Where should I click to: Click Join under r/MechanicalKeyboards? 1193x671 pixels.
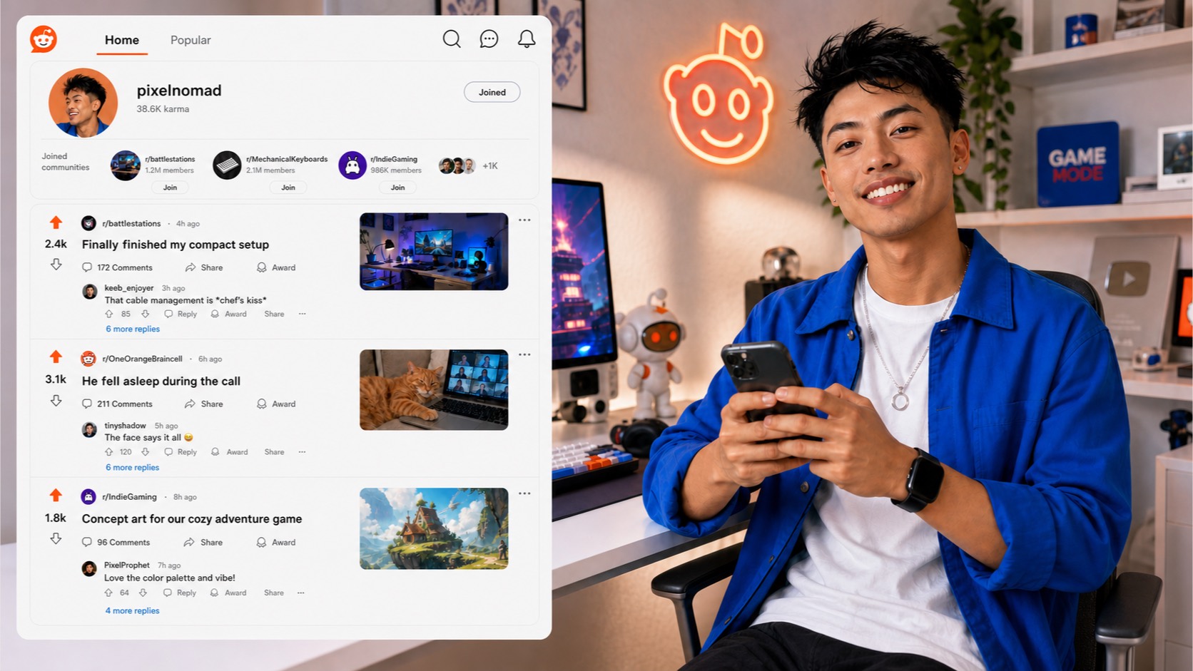point(288,188)
